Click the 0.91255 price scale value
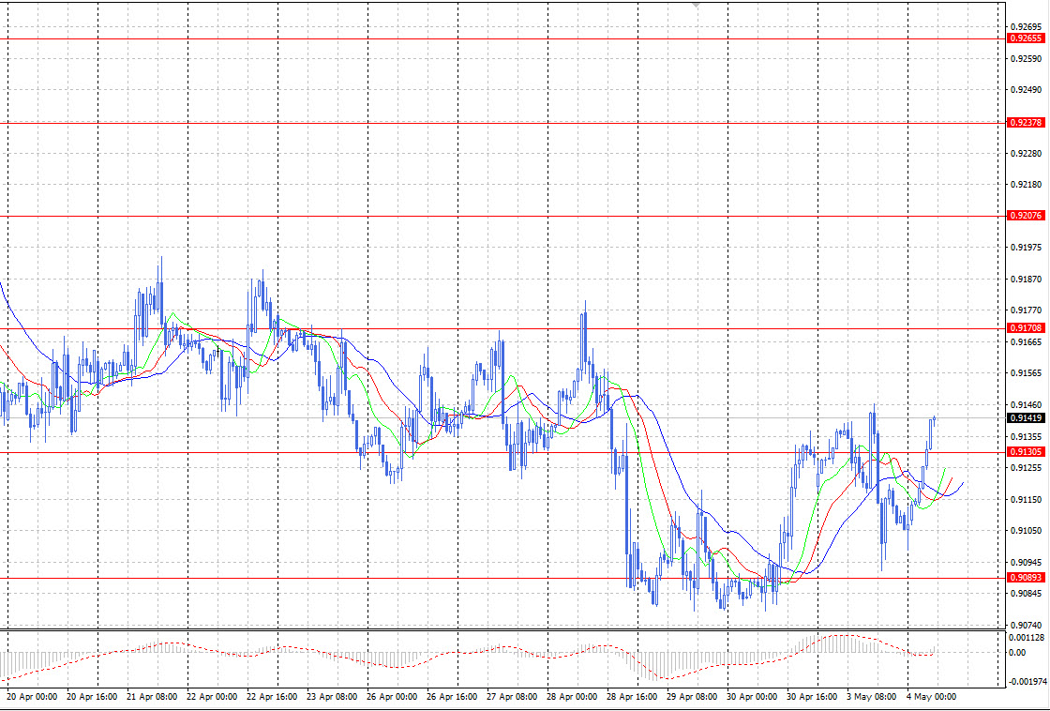 coord(1026,467)
